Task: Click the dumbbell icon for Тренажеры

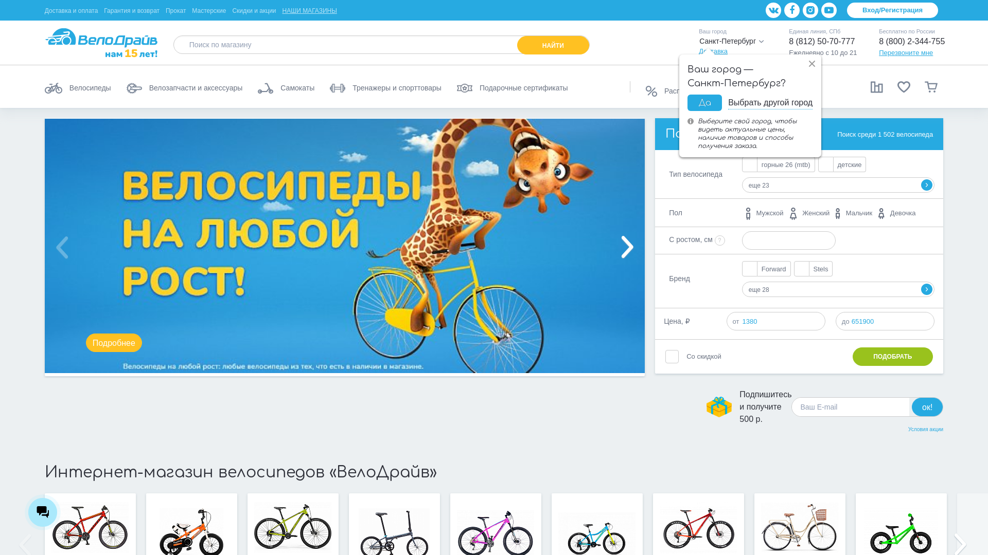Action: tap(338, 88)
